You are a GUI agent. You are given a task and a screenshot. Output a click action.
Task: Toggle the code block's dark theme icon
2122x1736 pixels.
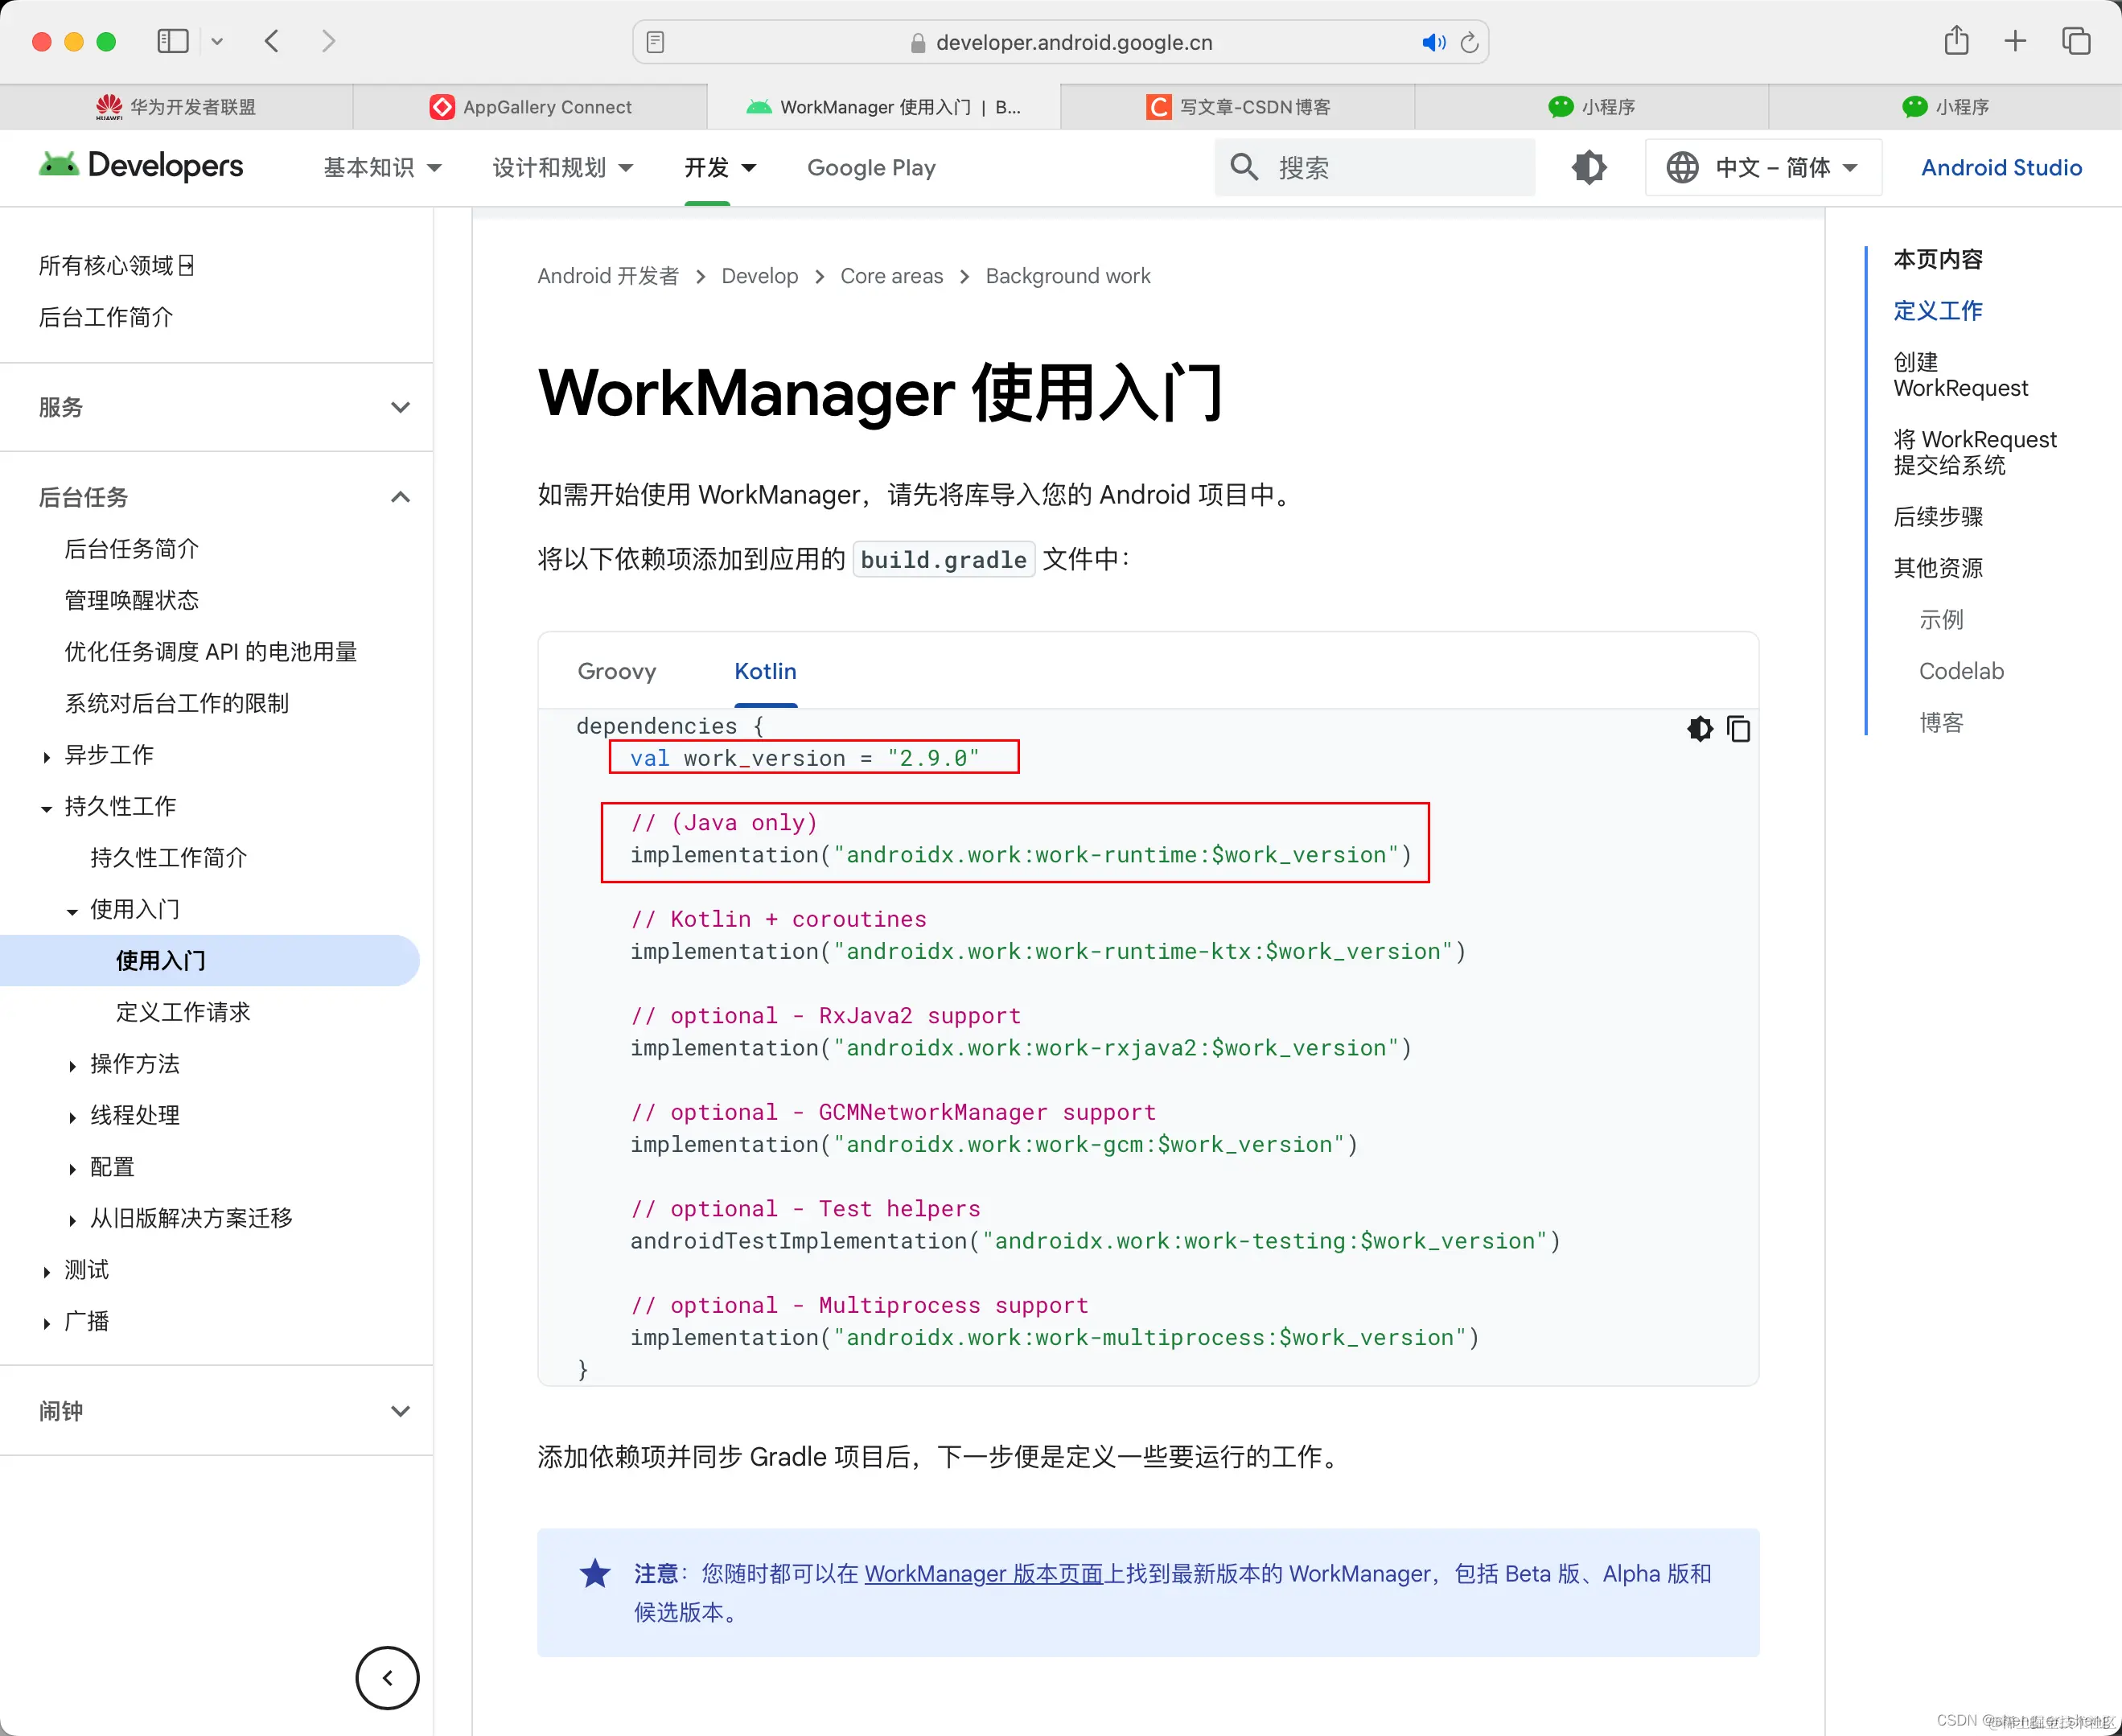click(x=1699, y=729)
